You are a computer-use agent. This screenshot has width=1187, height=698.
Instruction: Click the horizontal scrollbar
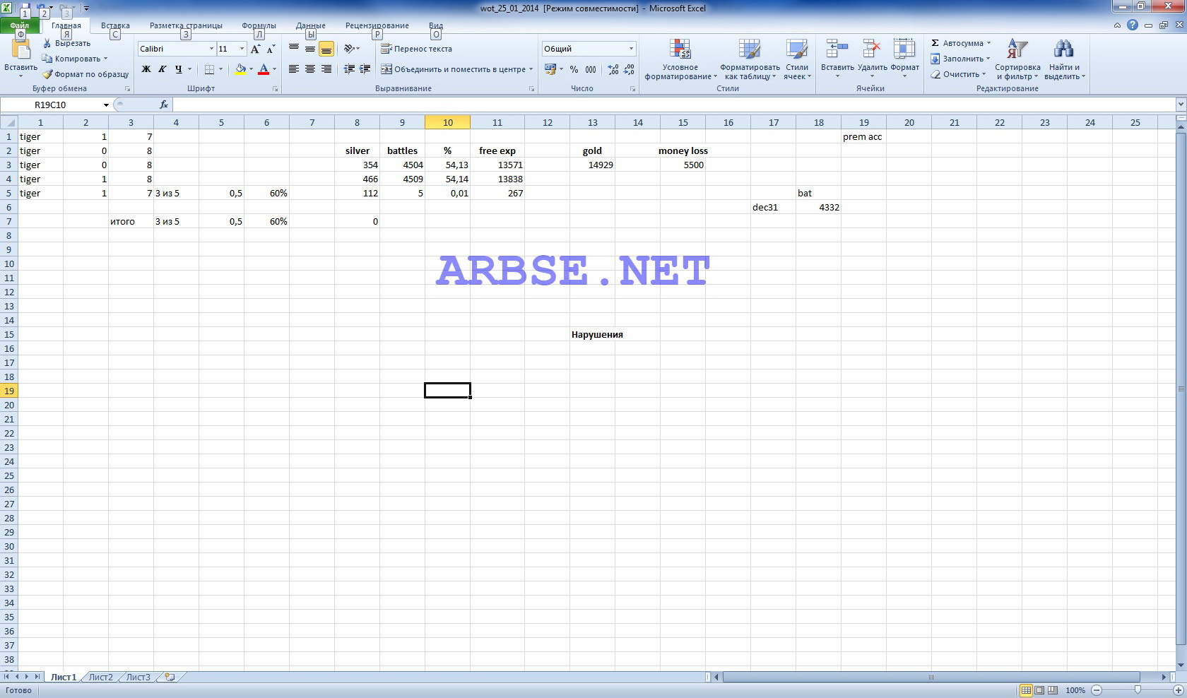(931, 677)
